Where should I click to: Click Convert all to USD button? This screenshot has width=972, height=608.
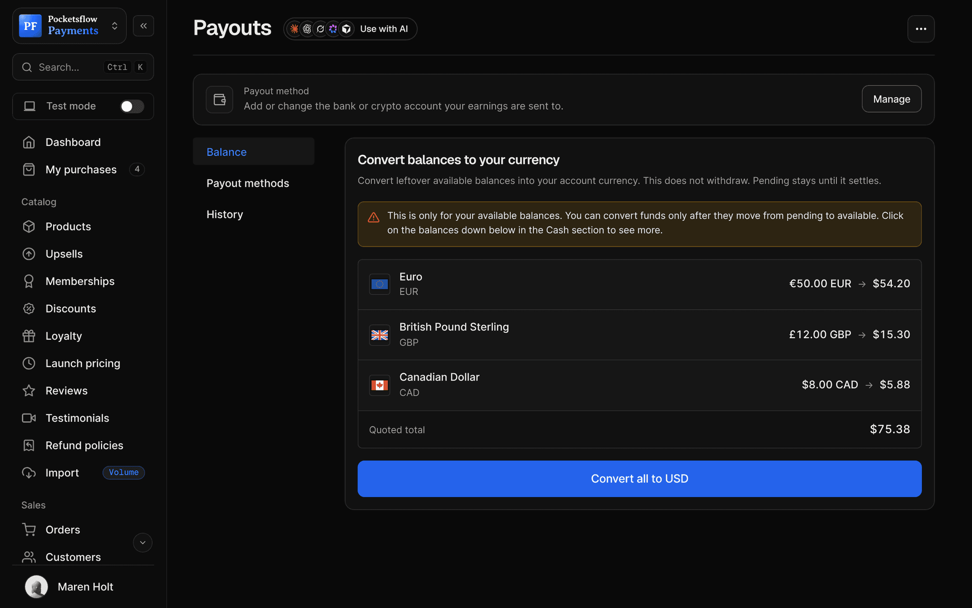(639, 479)
